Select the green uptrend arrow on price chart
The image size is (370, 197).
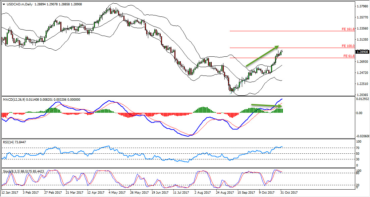click(262, 56)
